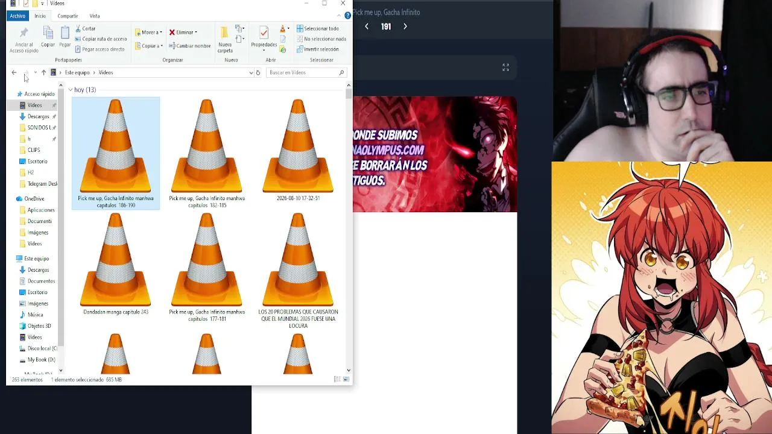Go back with the Explorer back arrow
Image resolution: width=772 pixels, height=434 pixels.
[x=14, y=72]
